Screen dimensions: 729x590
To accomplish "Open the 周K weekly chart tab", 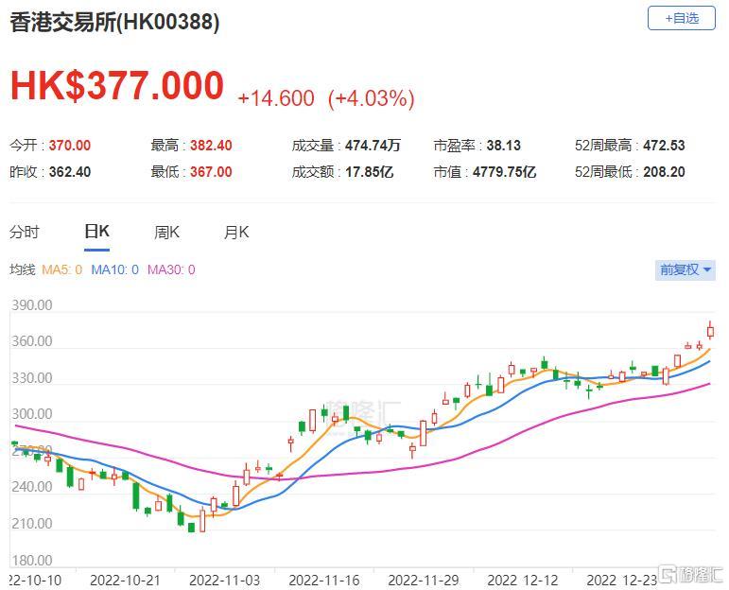I will pyautogui.click(x=166, y=232).
